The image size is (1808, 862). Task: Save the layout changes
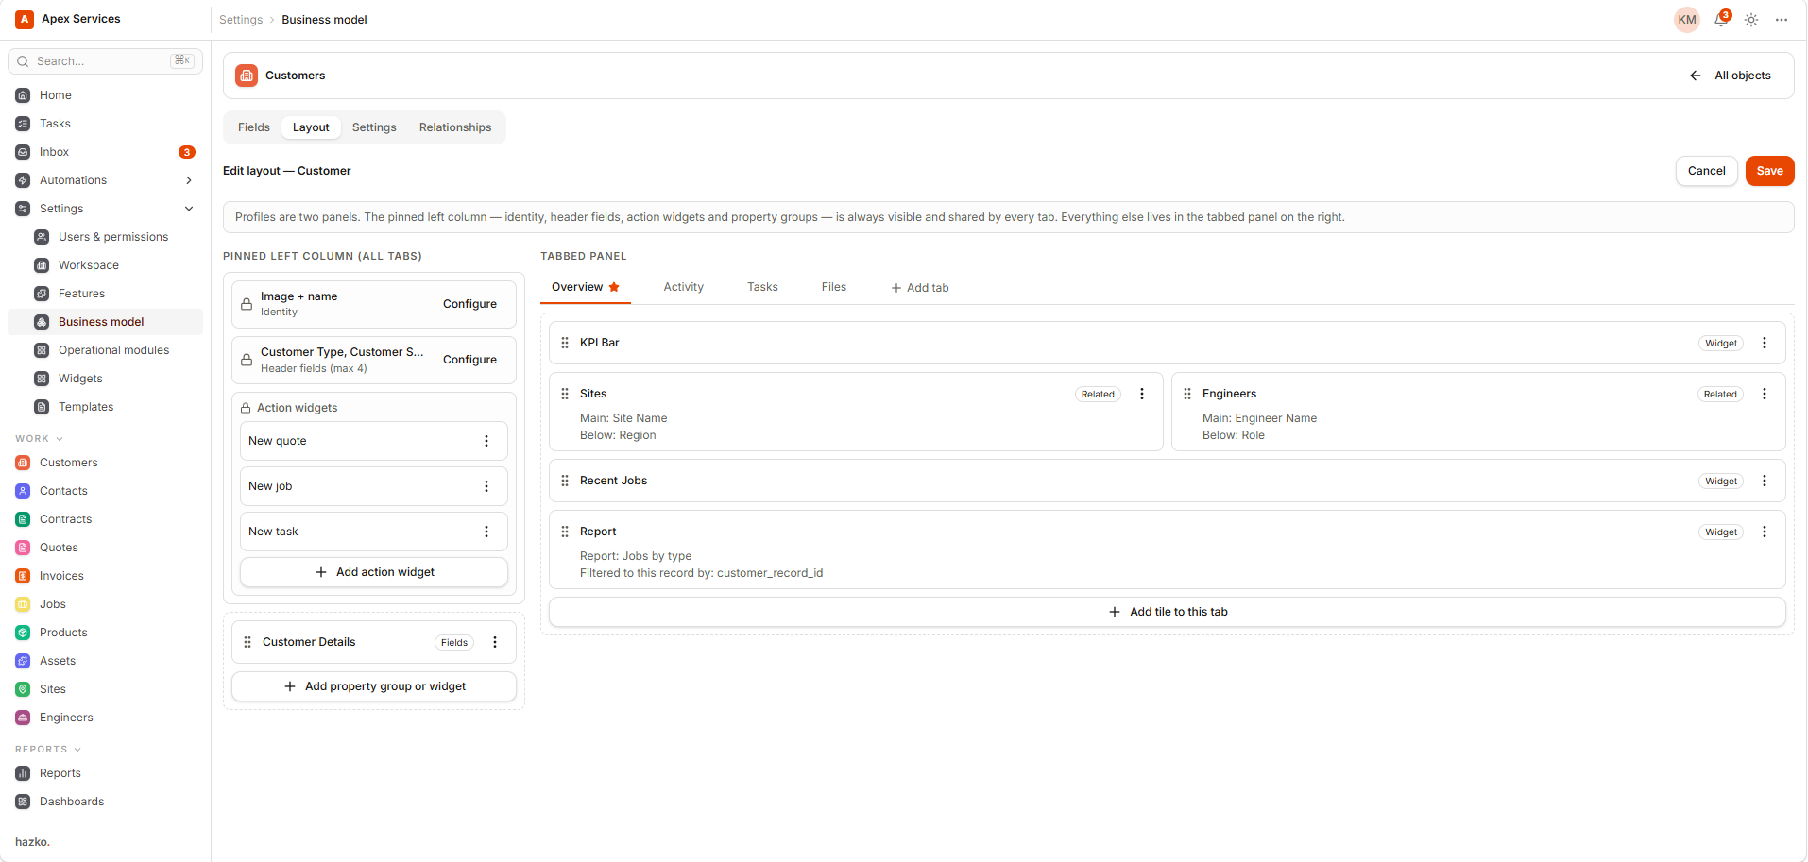tap(1769, 171)
